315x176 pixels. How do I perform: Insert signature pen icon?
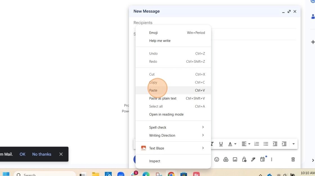(x=253, y=159)
